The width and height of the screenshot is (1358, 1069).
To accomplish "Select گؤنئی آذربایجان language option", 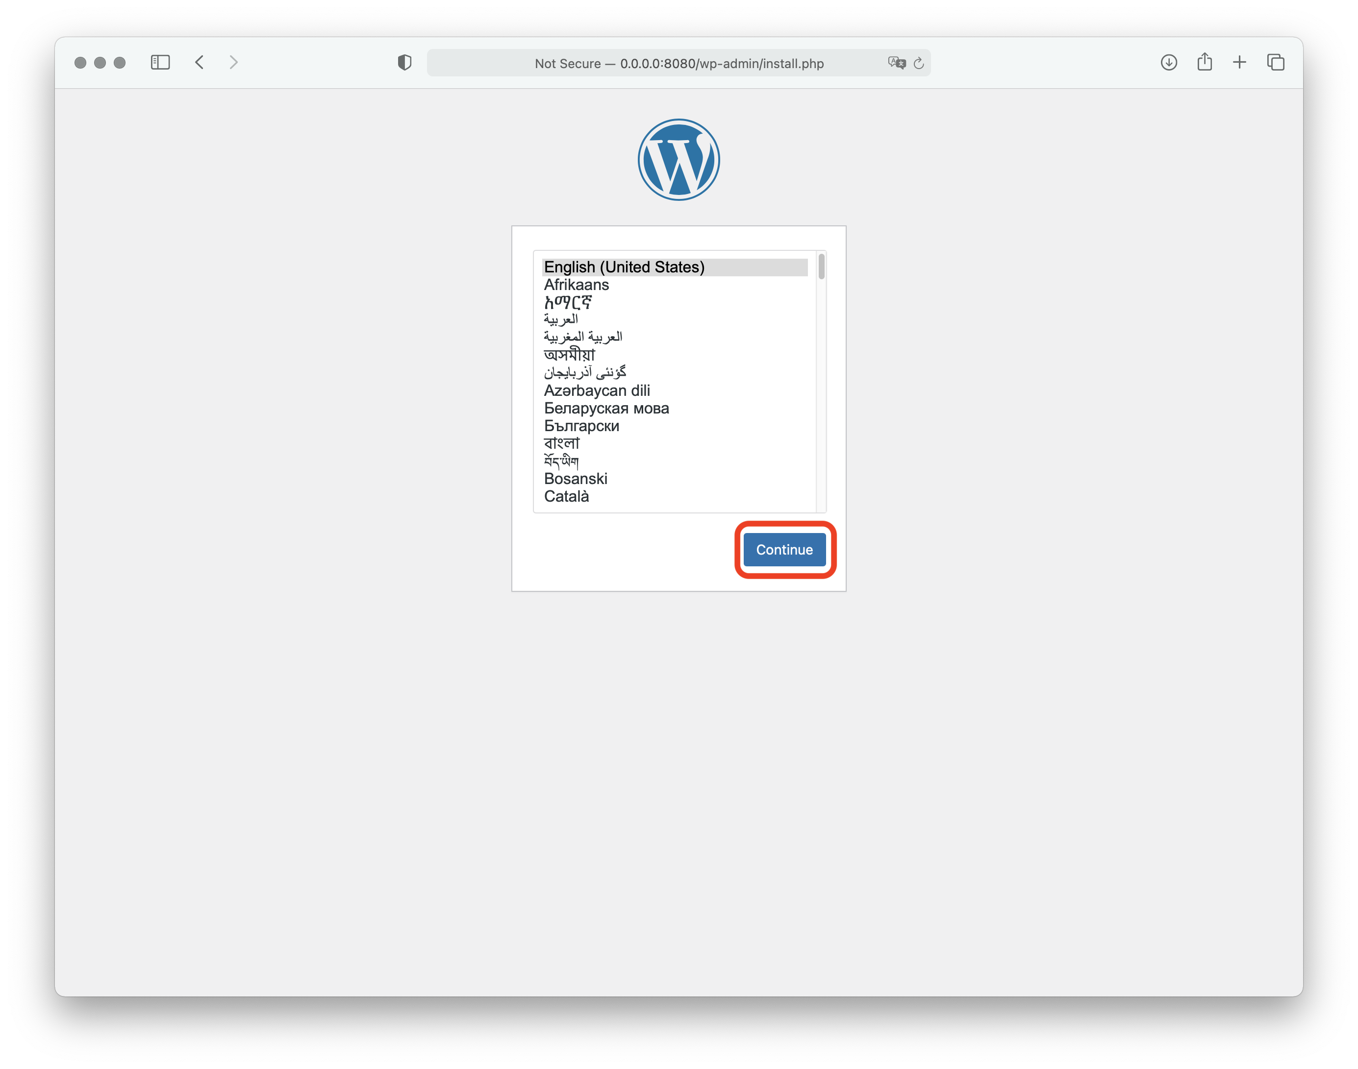I will [x=675, y=373].
